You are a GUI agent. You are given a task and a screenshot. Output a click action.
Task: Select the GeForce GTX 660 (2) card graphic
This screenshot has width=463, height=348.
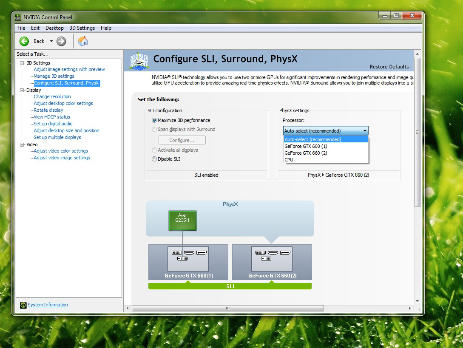point(272,262)
